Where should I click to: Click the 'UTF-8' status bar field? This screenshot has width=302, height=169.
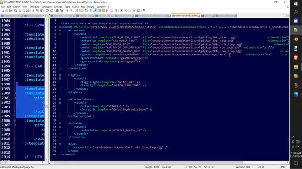coord(261,167)
